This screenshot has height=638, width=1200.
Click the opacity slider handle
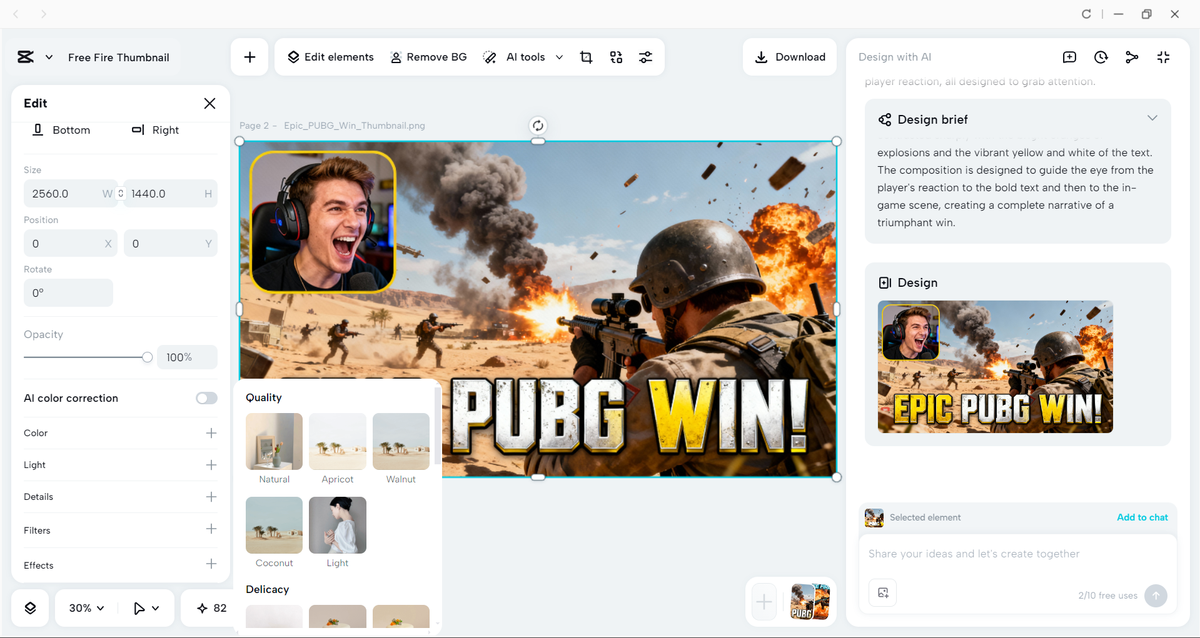tap(147, 357)
